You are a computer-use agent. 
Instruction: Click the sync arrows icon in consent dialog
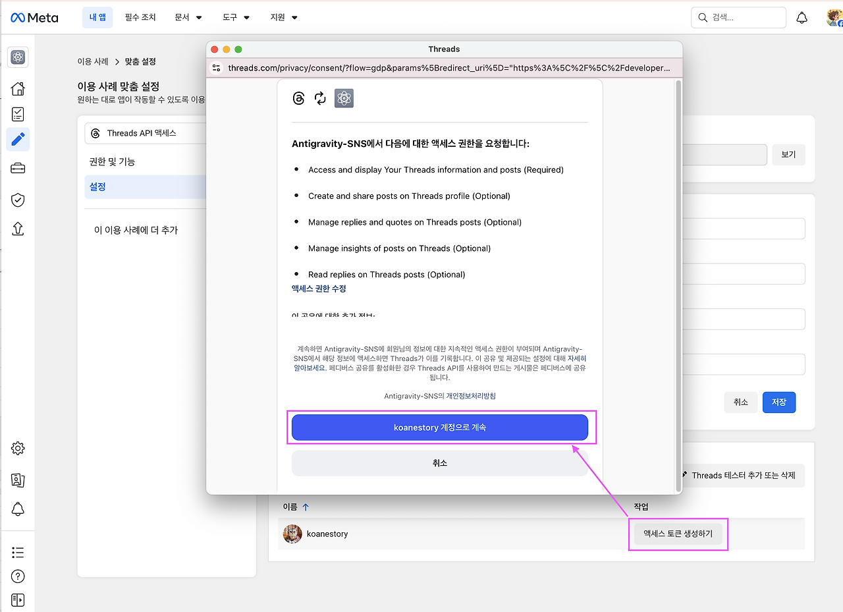point(320,99)
